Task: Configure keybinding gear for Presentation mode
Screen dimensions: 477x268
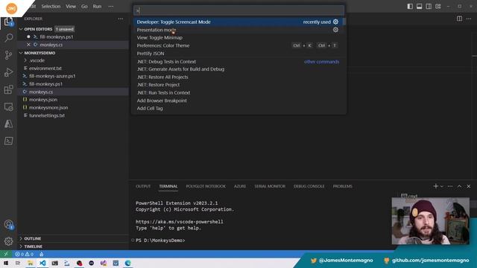Action: pyautogui.click(x=335, y=30)
